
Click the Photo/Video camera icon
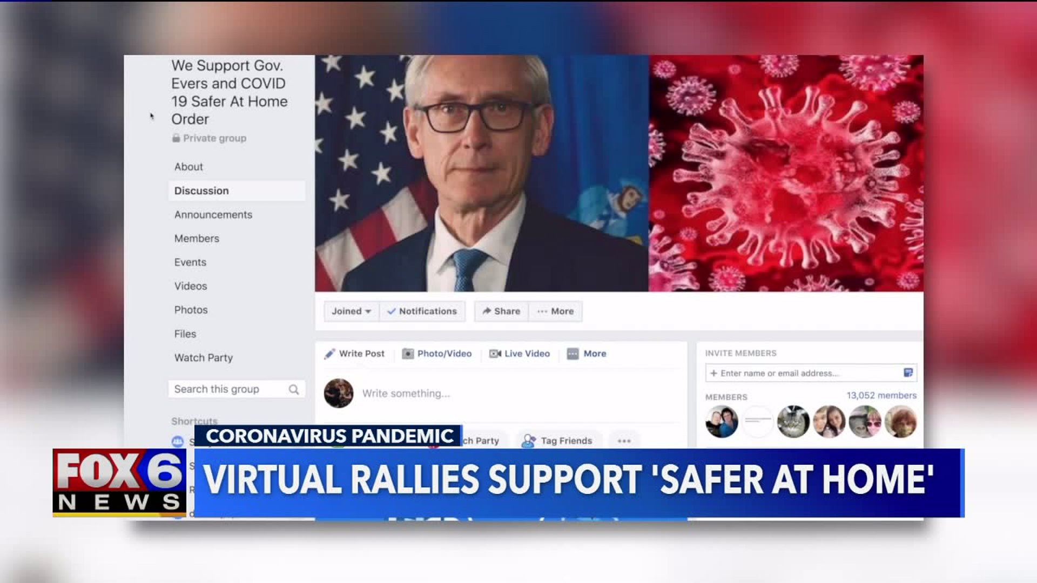[x=408, y=354]
